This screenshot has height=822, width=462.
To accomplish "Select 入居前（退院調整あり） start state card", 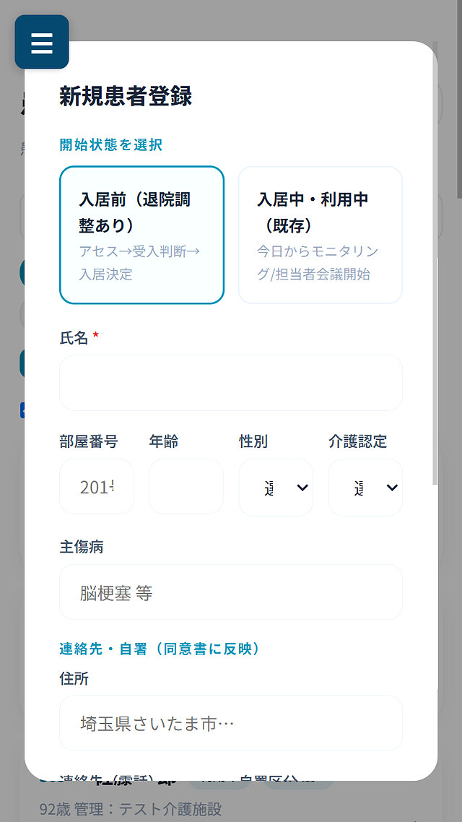I will [142, 235].
